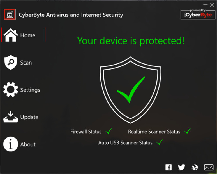Click the Auto USB Scanner Status checkmark

pos(160,142)
